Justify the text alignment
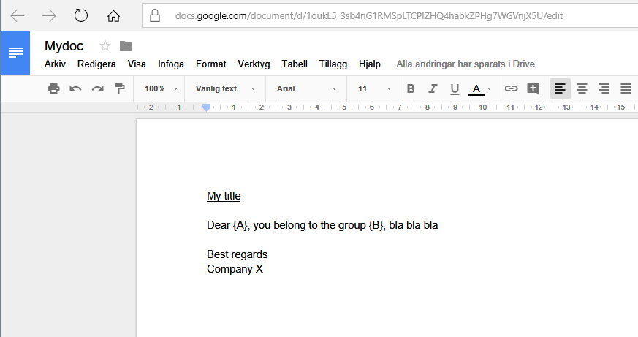 click(x=626, y=88)
